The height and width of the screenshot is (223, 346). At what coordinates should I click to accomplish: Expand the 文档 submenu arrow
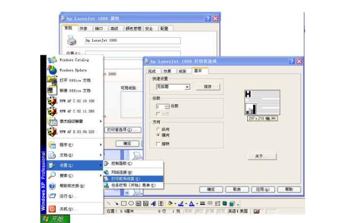click(101, 155)
